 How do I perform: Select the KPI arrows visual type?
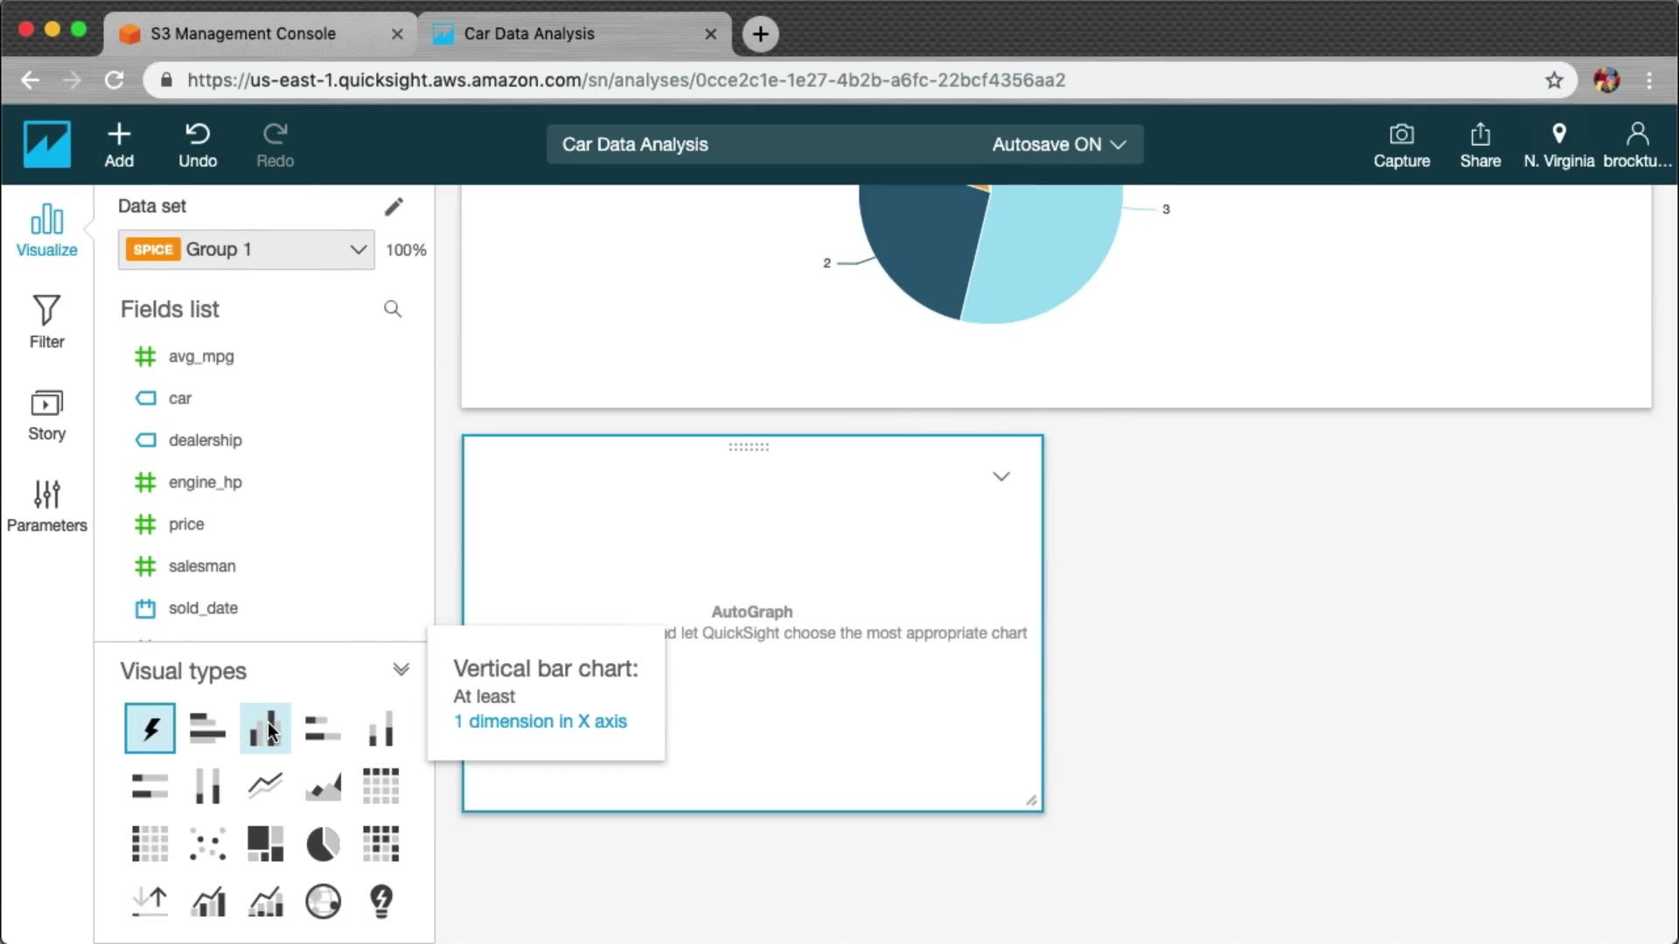click(150, 901)
